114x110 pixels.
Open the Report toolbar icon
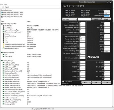(x=3, y=7)
